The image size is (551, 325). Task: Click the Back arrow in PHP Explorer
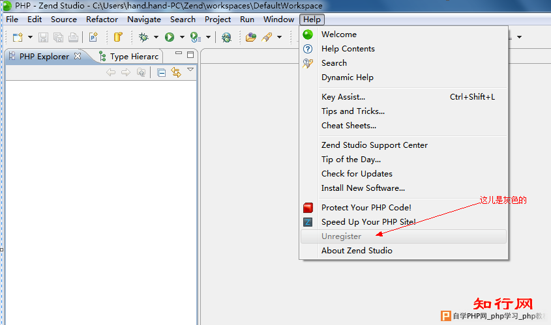111,72
